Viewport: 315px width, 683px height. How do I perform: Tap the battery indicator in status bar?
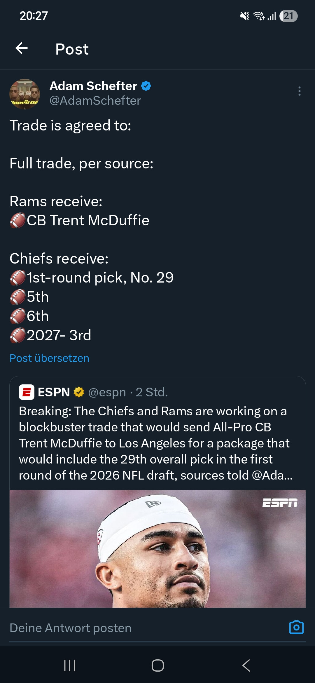pos(288,16)
